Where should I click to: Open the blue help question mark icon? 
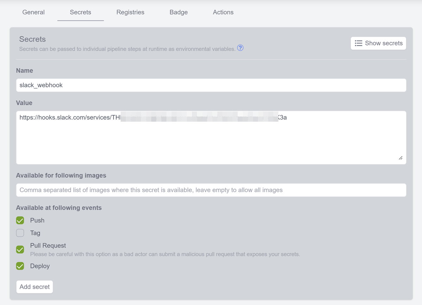[x=240, y=48]
